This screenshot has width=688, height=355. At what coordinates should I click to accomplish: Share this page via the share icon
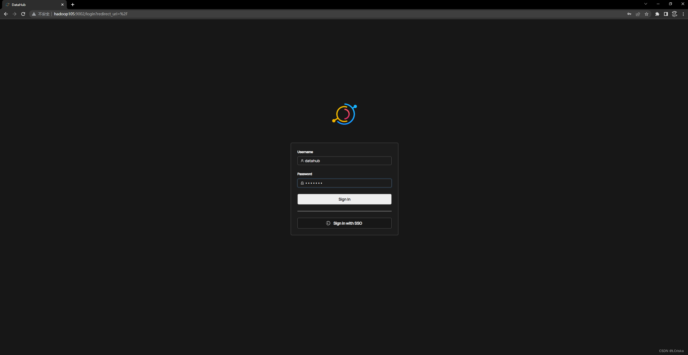pos(638,14)
